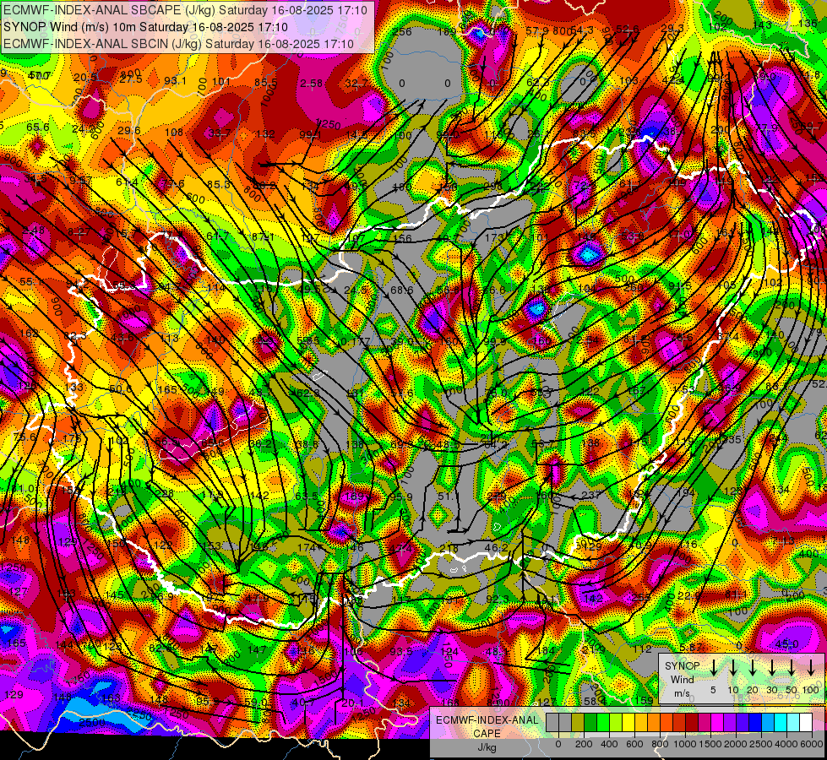Pick the bright magenta swatch in the CAPE legend
This screenshot has height=760, width=827.
(x=717, y=723)
